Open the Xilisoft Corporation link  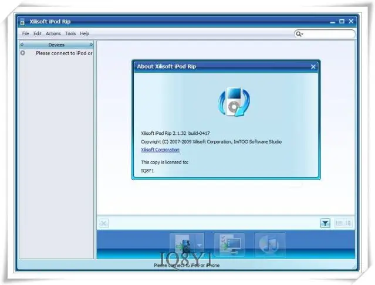pos(160,150)
